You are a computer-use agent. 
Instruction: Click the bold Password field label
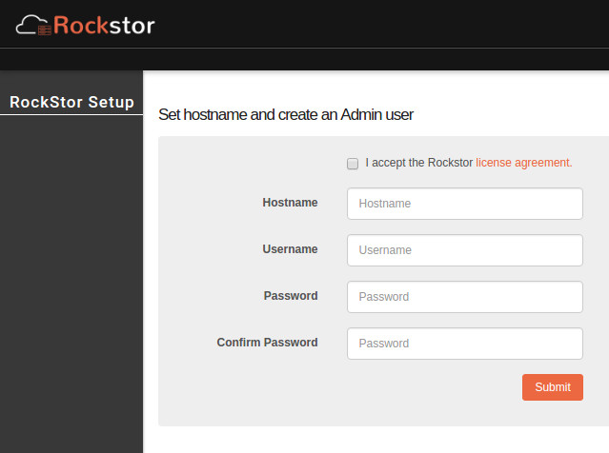pyautogui.click(x=291, y=296)
